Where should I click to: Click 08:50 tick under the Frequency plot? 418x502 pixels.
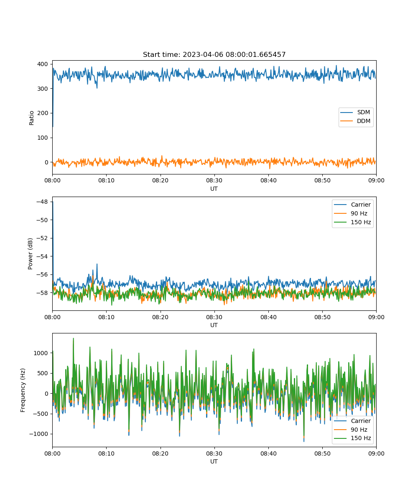[x=322, y=453]
